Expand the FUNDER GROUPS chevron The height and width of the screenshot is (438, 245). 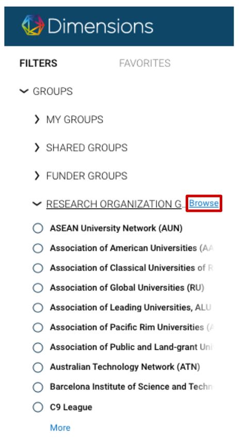point(37,176)
